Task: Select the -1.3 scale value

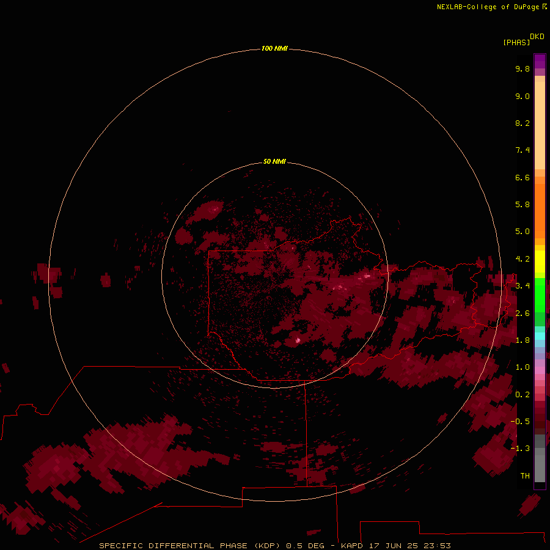Action: [520, 449]
